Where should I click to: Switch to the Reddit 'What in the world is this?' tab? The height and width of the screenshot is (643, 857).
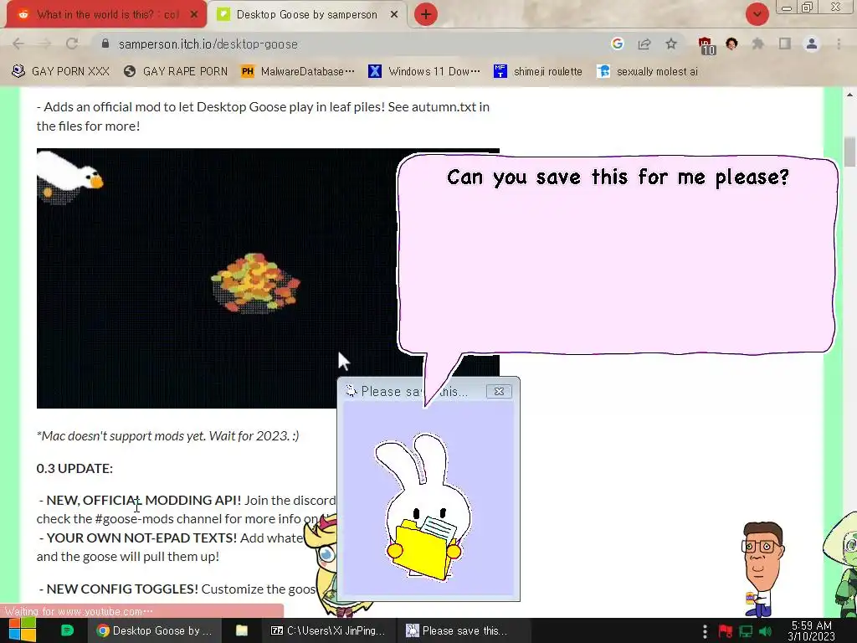coord(106,15)
